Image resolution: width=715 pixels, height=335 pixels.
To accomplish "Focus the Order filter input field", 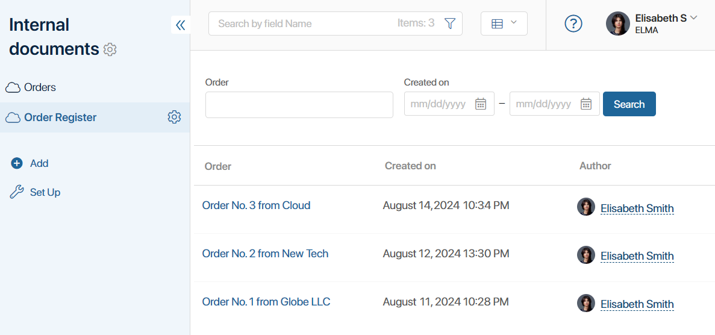I will 299,105.
